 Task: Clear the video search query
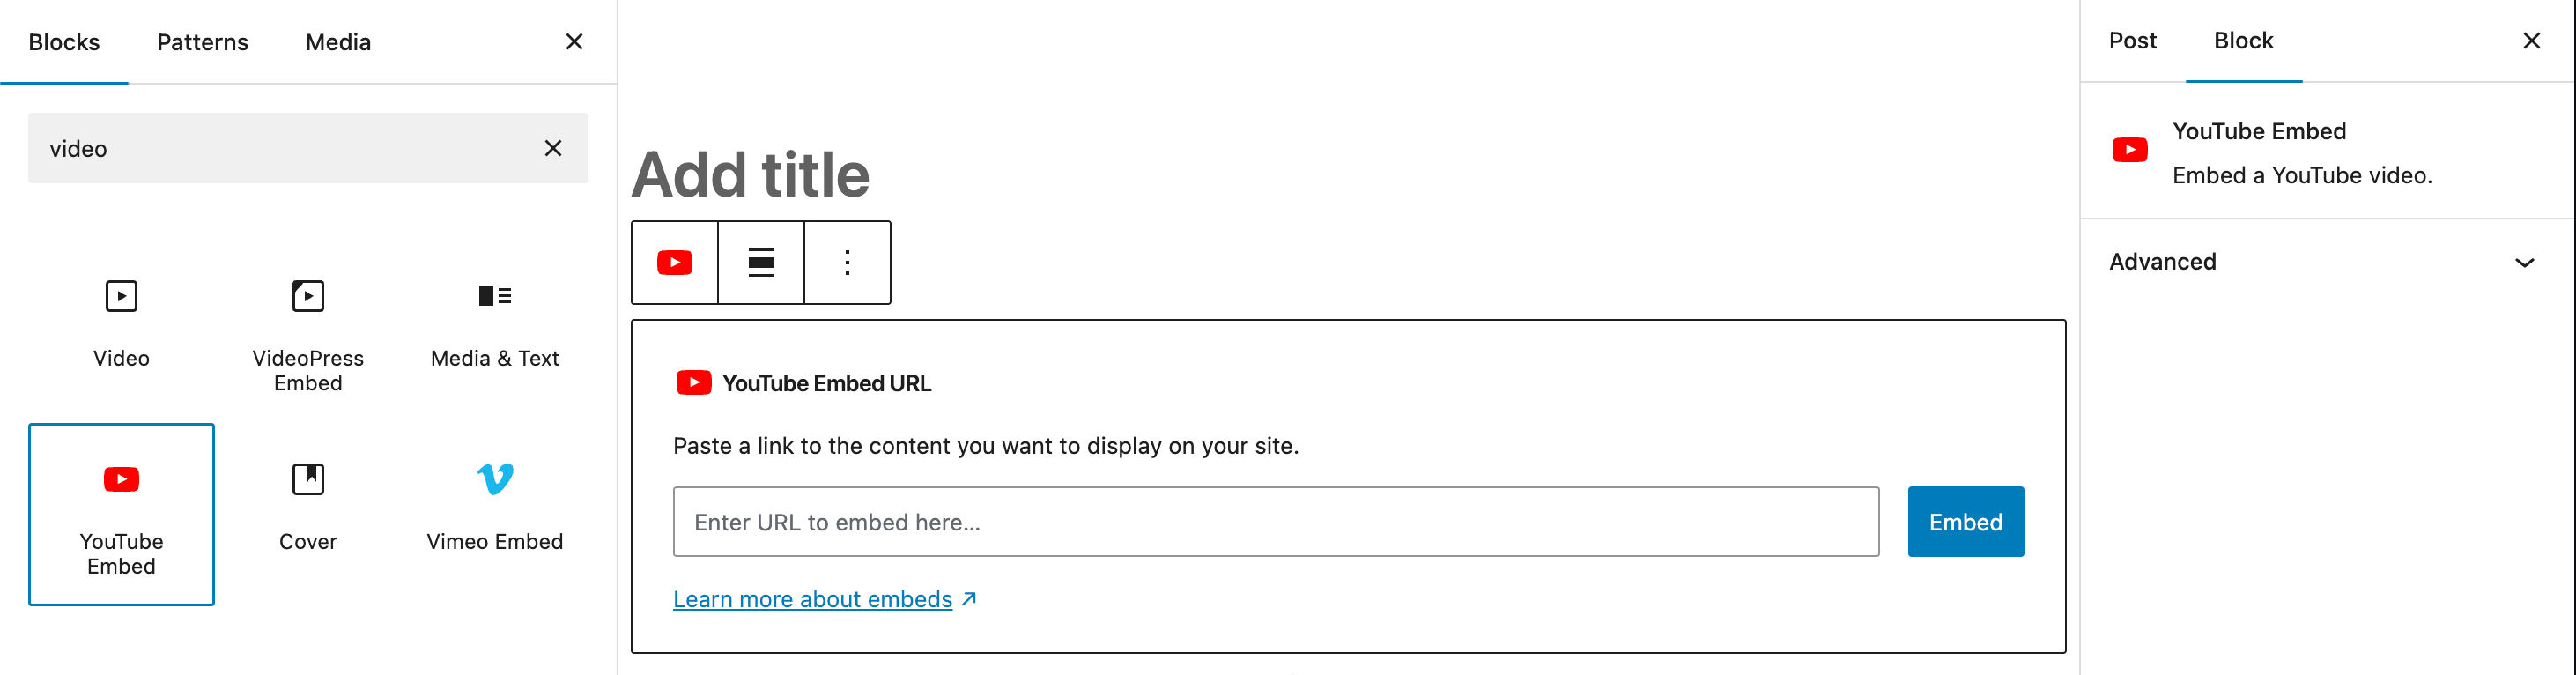point(553,148)
